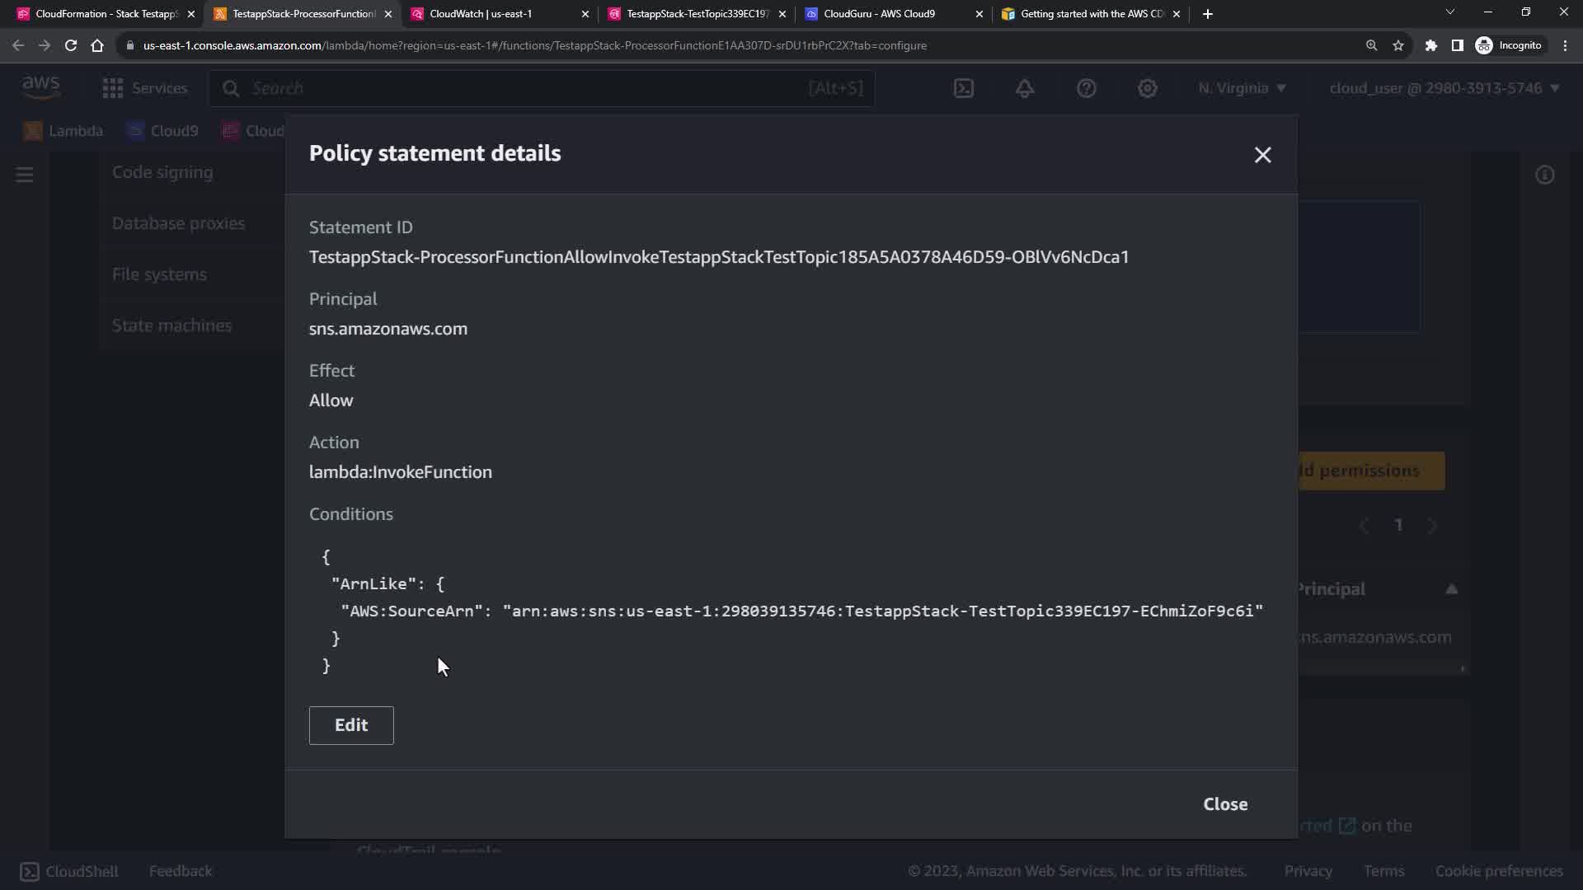Click the Edit button in policy dialog
1583x890 pixels.
click(351, 725)
